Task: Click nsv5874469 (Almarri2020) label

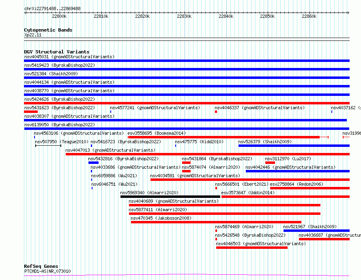Action: [244, 227]
